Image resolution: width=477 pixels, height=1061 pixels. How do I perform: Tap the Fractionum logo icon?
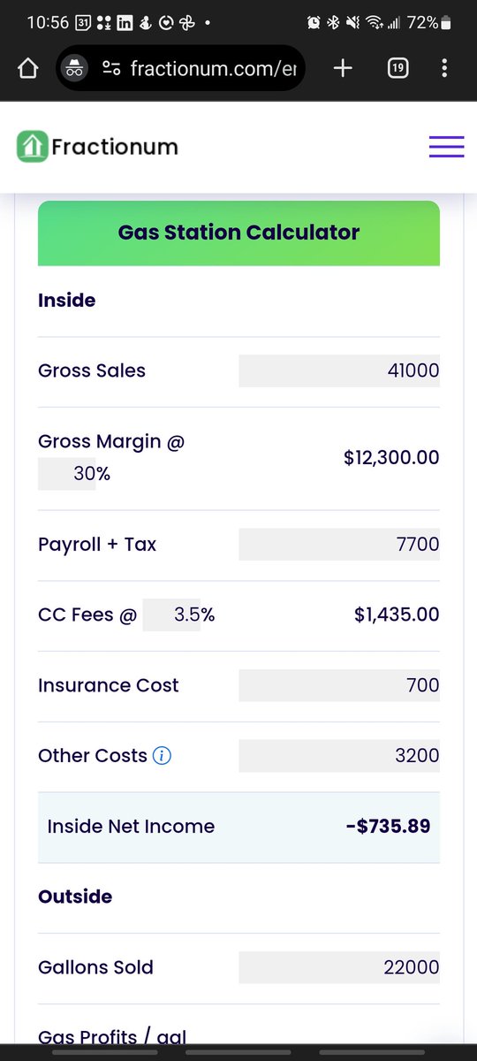click(32, 147)
